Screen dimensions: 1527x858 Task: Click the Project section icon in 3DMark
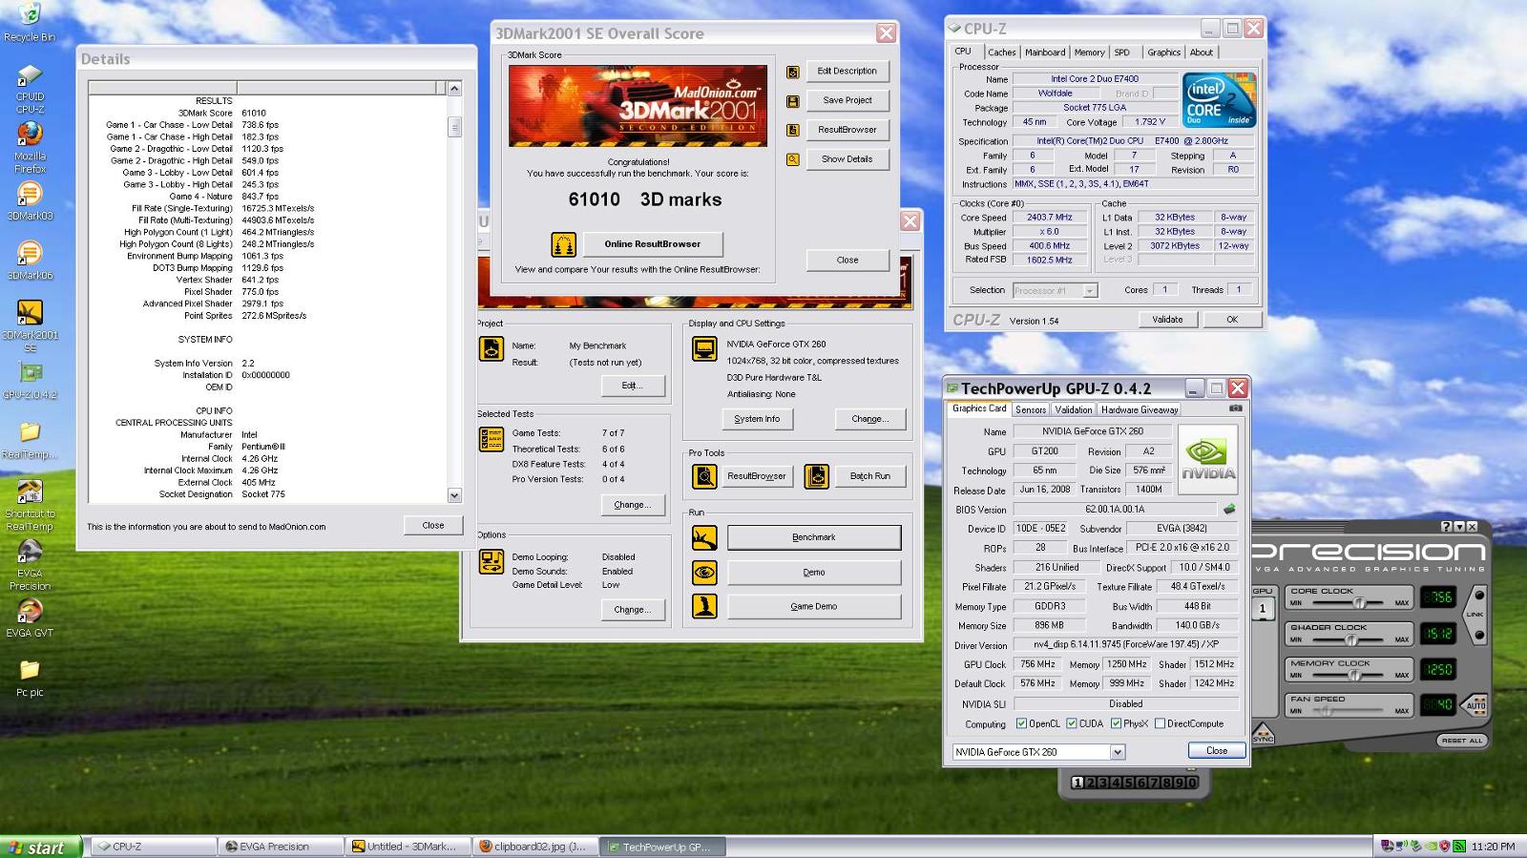tap(492, 348)
